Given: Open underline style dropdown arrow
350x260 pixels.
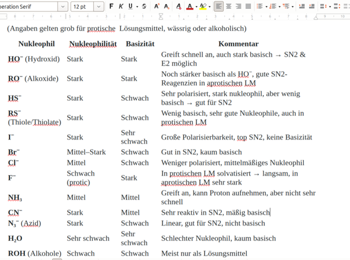Looking at the screenshot, I should click(137, 7).
